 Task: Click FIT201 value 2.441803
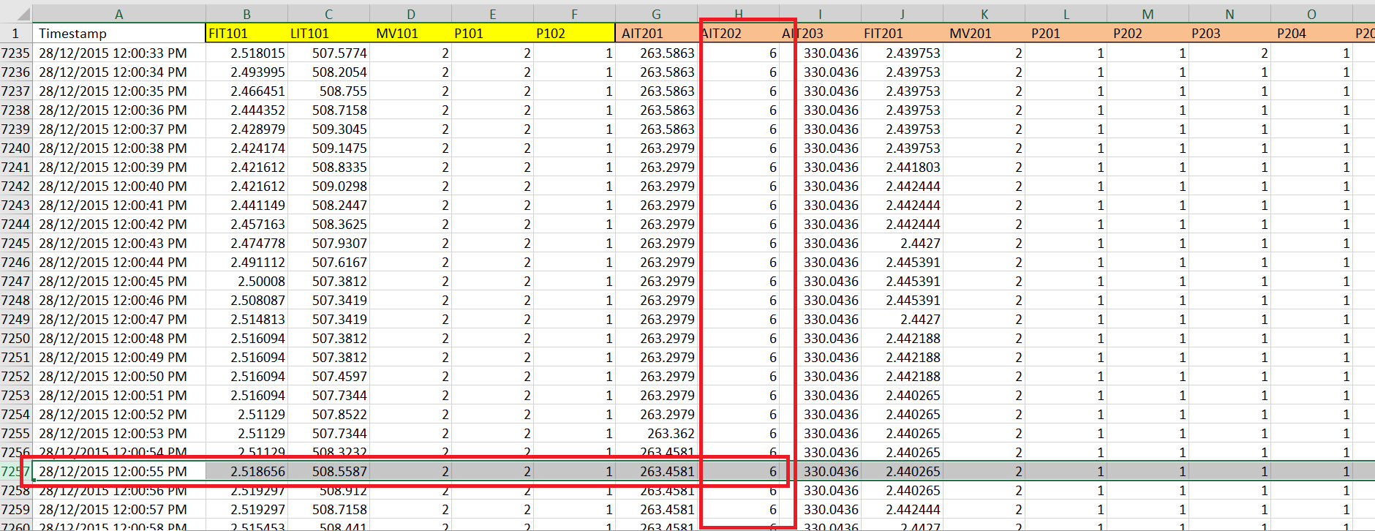(902, 167)
